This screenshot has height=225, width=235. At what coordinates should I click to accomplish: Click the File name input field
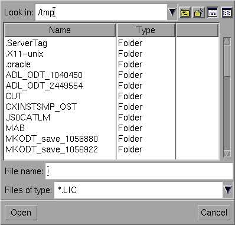click(139, 171)
